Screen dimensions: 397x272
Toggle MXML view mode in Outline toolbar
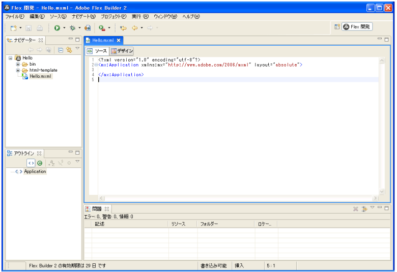[x=31, y=163]
